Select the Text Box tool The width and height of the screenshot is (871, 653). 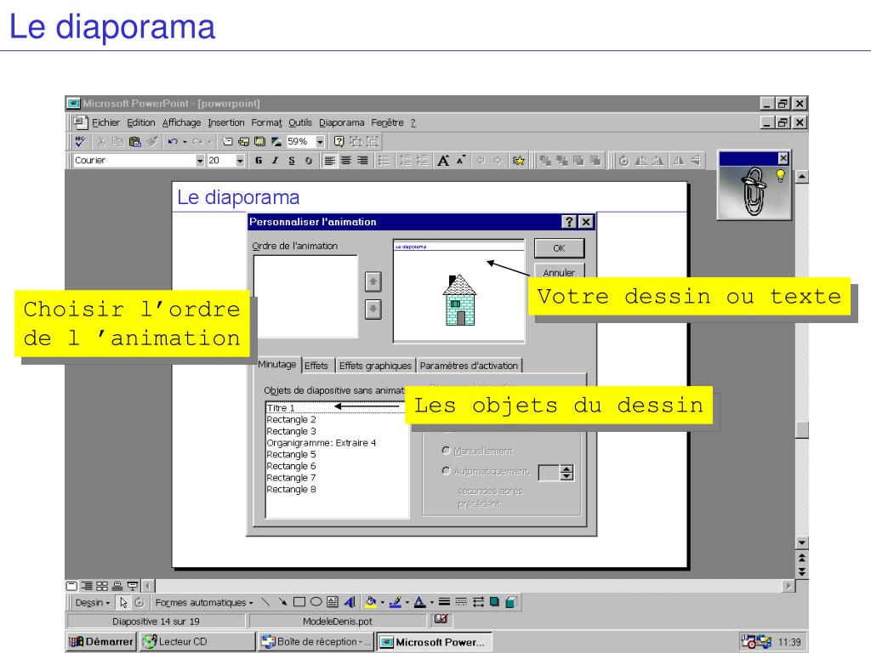(333, 602)
